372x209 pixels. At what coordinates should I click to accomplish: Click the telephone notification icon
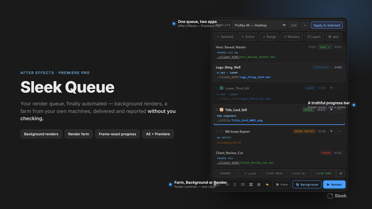pyautogui.click(x=251, y=185)
